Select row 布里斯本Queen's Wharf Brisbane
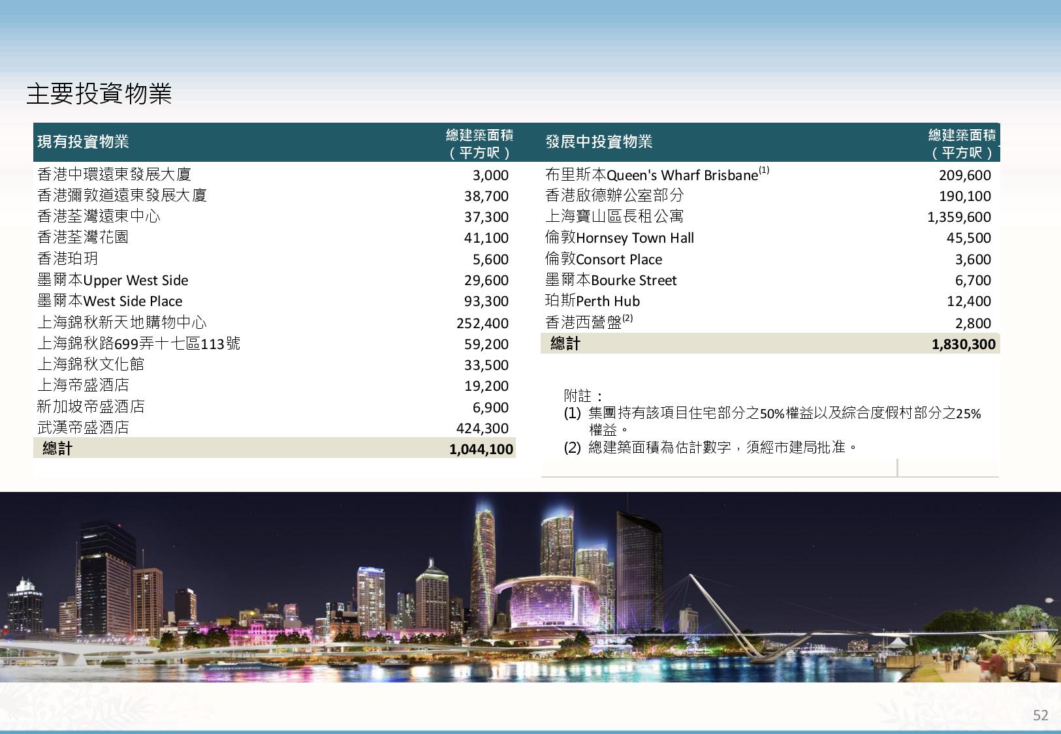The height and width of the screenshot is (734, 1061). [x=770, y=174]
